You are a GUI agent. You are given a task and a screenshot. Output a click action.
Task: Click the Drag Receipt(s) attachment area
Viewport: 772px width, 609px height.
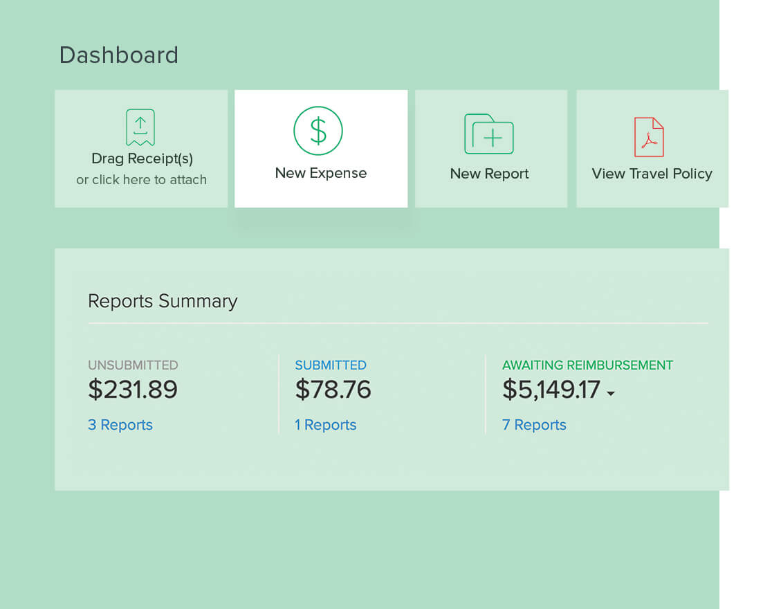(x=141, y=148)
